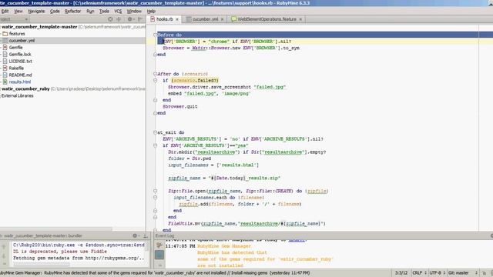Screen dimensions: 493x277
Task: Select features folder in project tree
Action: [17, 34]
